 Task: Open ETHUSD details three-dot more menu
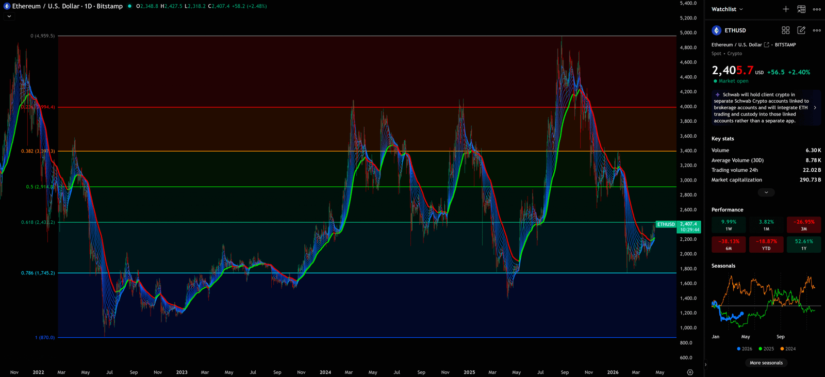(817, 30)
